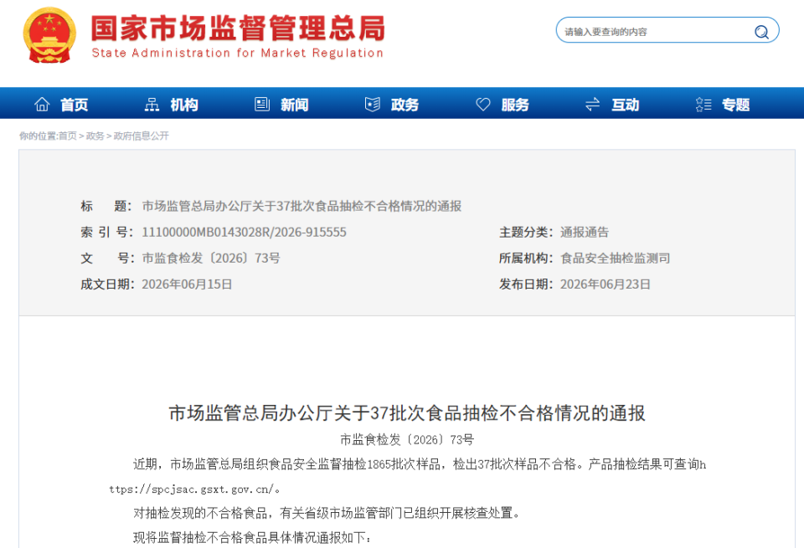Viewport: 804px width, 548px height.
Task: Click the paragraph beginning 对抽检发现的不合格食品
Action: (327, 513)
